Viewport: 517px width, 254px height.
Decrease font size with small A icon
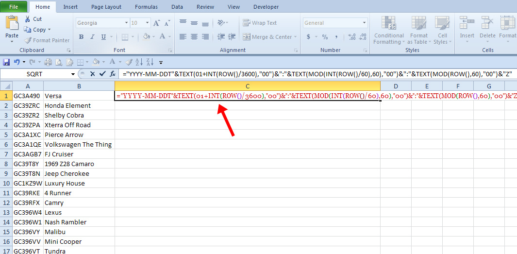click(x=167, y=23)
